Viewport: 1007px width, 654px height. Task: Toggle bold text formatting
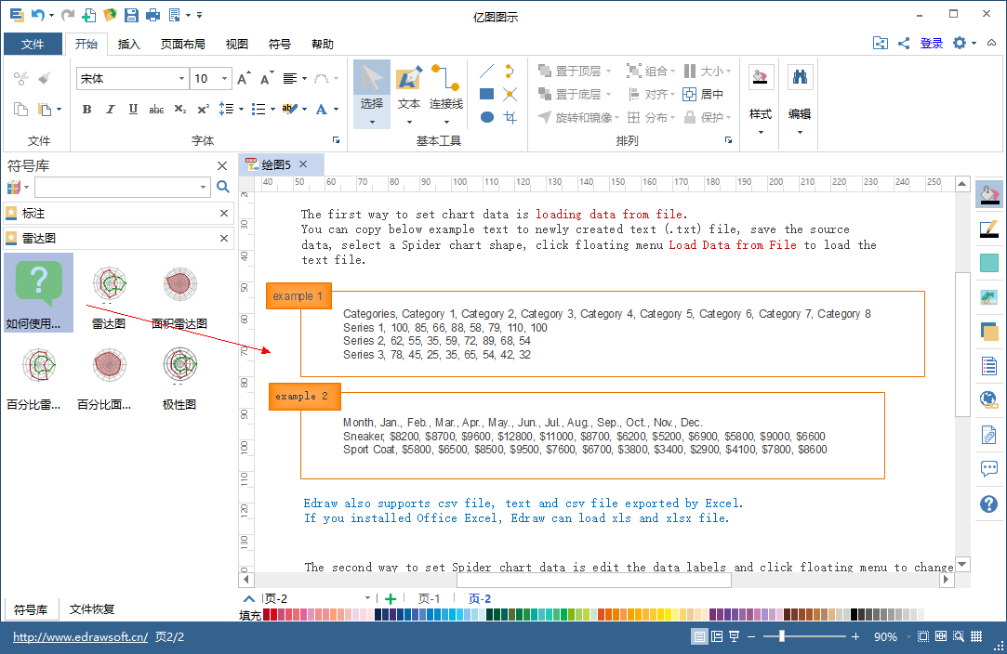point(87,110)
